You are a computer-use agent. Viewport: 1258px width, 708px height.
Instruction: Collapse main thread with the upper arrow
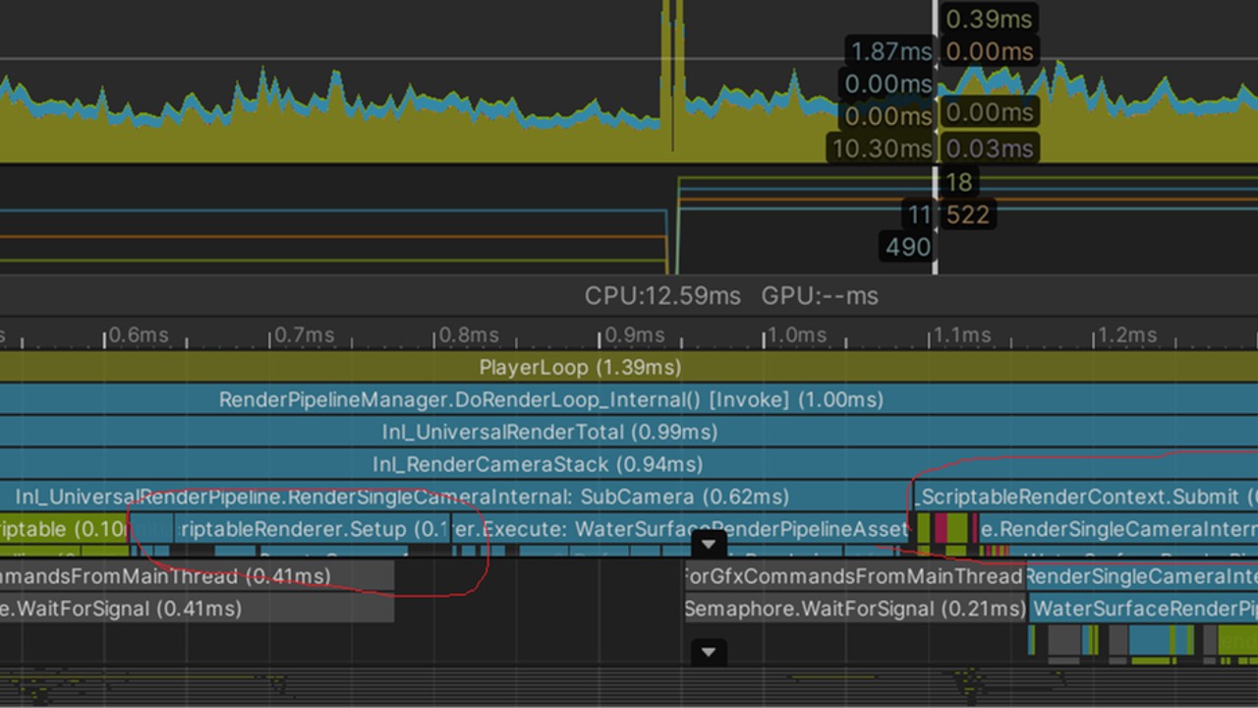(x=709, y=544)
